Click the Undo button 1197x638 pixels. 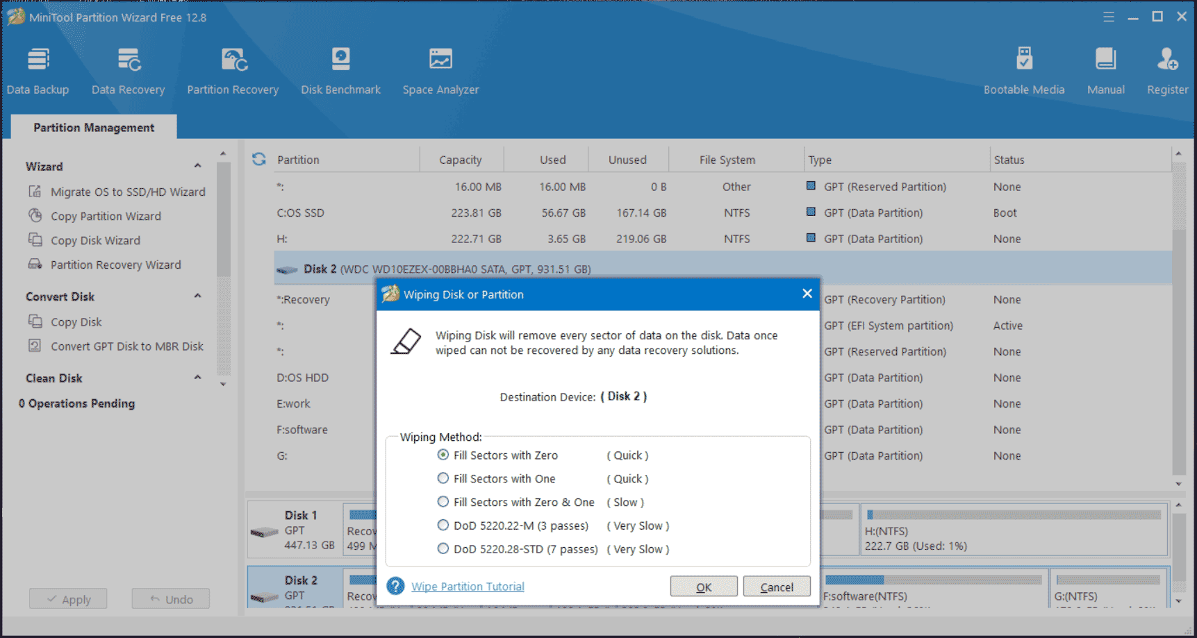[171, 599]
